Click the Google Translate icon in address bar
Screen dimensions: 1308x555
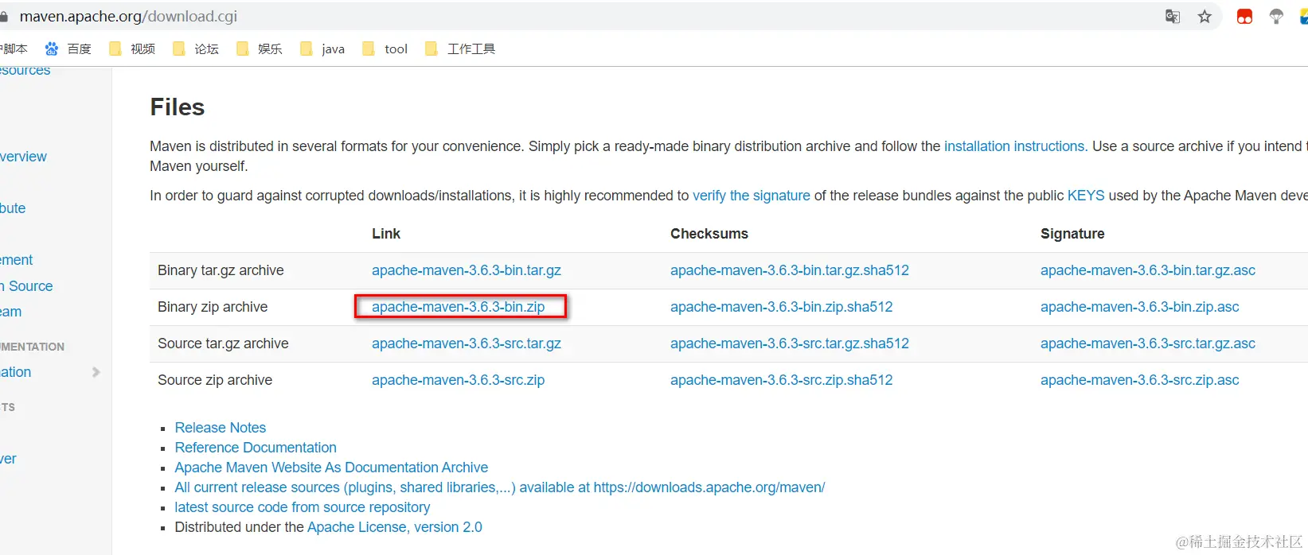1173,17
